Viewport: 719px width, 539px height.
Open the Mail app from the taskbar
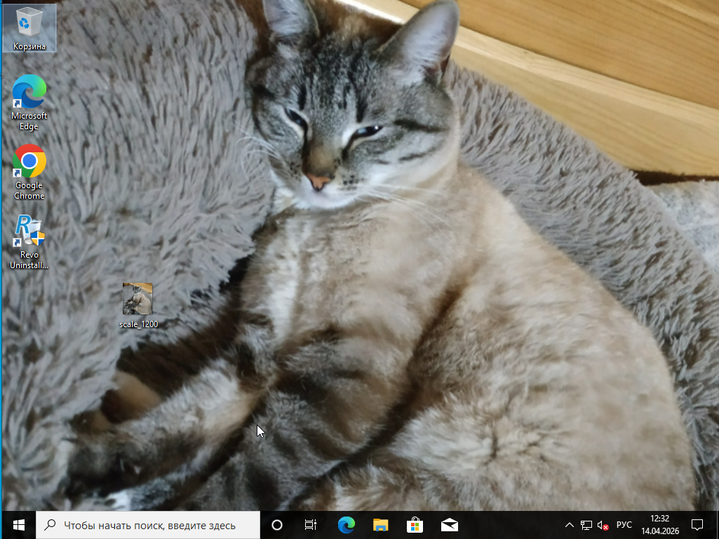[x=449, y=524]
